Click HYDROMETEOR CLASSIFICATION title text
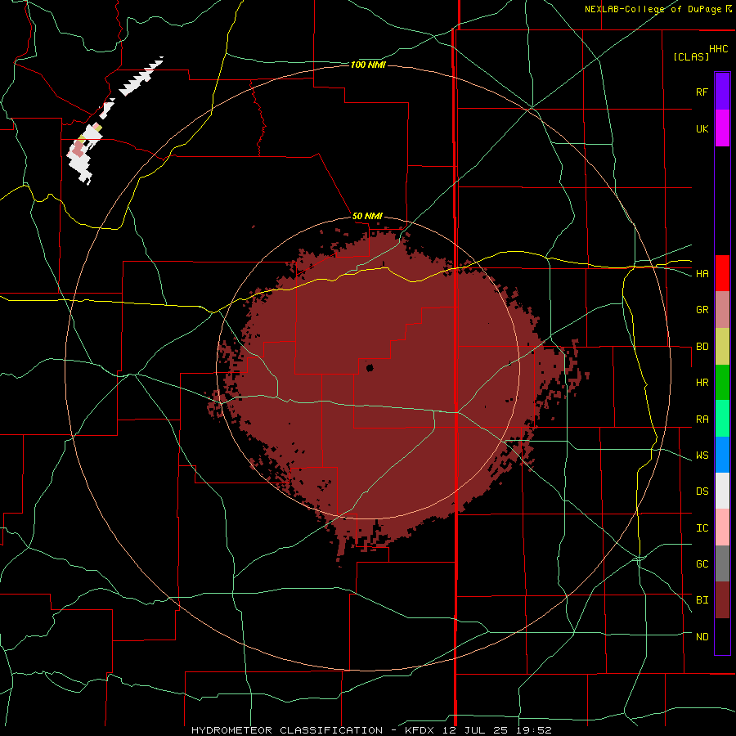736x736 pixels. (287, 730)
